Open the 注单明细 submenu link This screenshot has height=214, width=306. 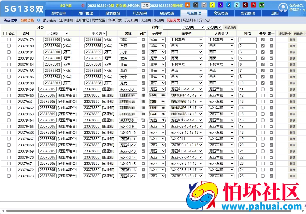66,20
